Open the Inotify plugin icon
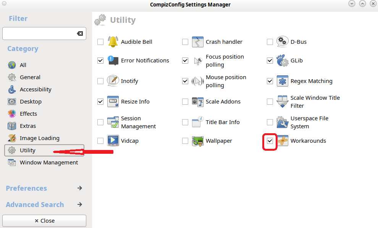Image resolution: width=378 pixels, height=228 pixels. 113,81
